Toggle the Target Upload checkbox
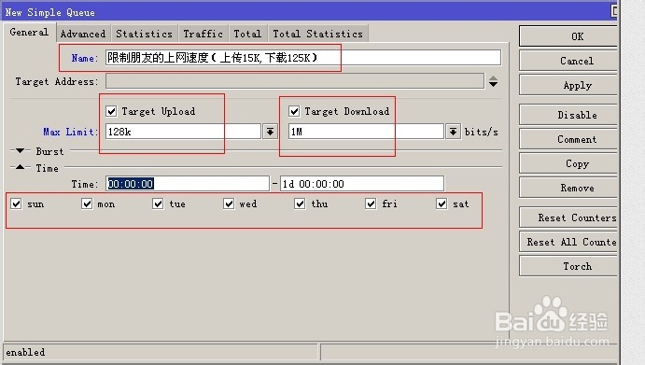This screenshot has height=365, width=645. 111,111
